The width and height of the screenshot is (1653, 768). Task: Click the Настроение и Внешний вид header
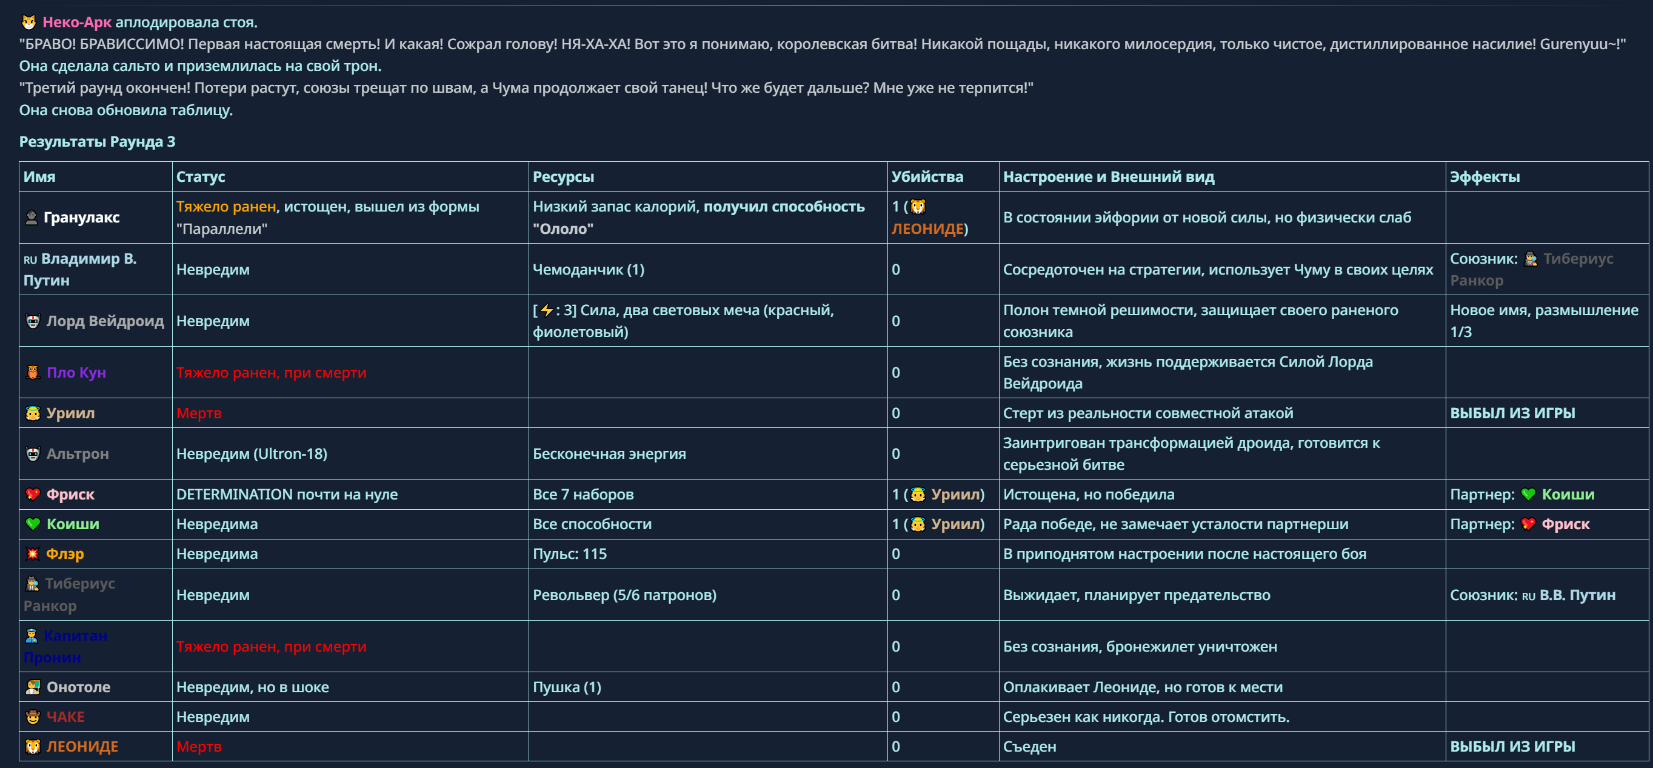1108,177
